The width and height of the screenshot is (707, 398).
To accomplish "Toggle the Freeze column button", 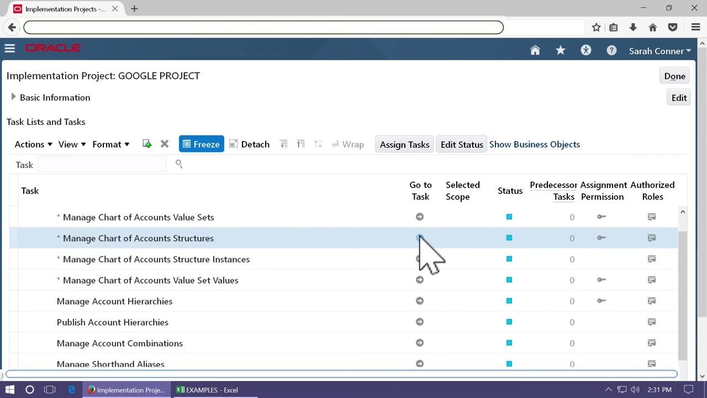I will pos(202,144).
